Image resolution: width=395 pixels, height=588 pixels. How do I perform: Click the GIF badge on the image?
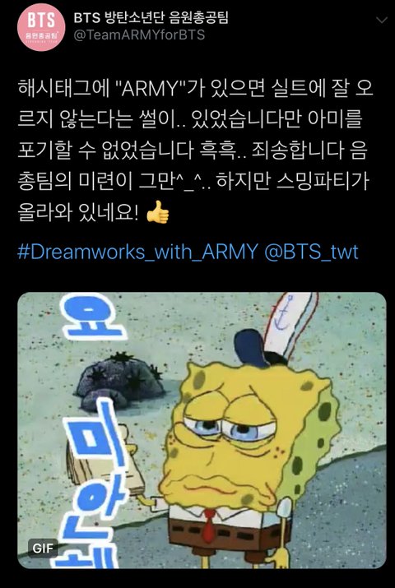tap(44, 548)
